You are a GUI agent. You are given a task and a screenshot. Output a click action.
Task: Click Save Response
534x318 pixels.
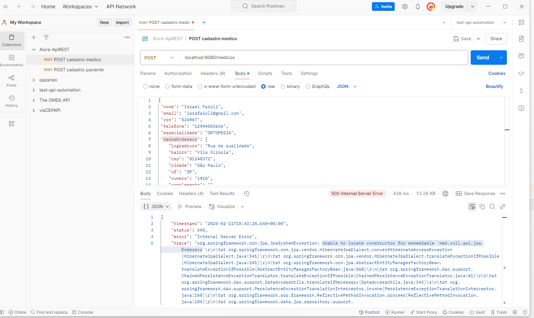click(475, 194)
